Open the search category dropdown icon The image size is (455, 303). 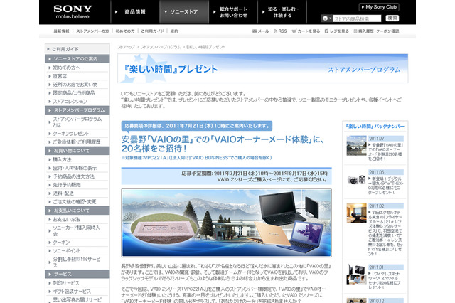tap(327, 18)
